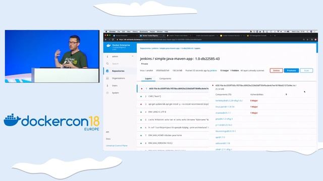The image size is (323, 181).
Task: Click the Repositories icon in sidebar
Action: point(107,71)
